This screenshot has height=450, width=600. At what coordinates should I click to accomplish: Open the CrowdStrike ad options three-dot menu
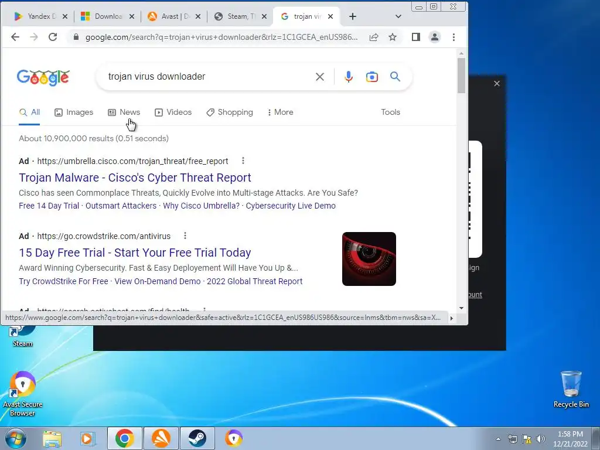coord(185,236)
